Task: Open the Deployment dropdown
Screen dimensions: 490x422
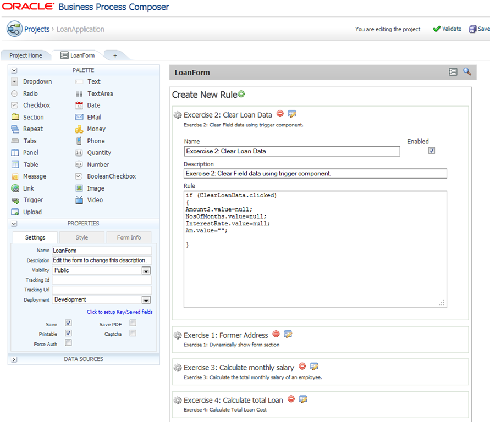Action: (146, 300)
